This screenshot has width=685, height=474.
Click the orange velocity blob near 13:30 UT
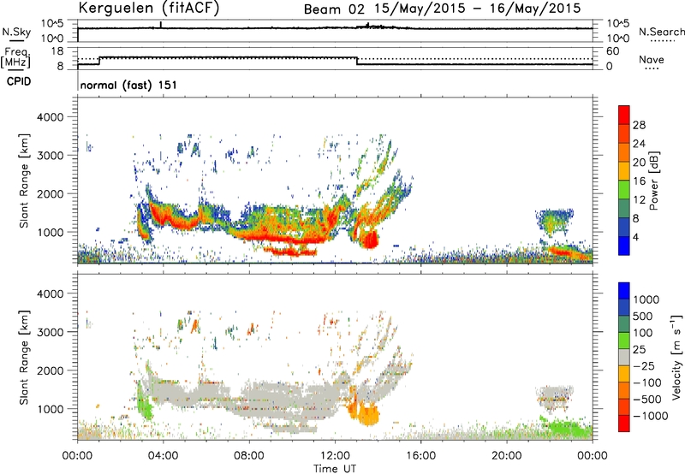pyautogui.click(x=368, y=415)
